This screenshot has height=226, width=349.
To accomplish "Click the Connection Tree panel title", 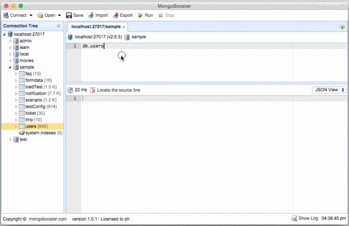I will point(21,26).
